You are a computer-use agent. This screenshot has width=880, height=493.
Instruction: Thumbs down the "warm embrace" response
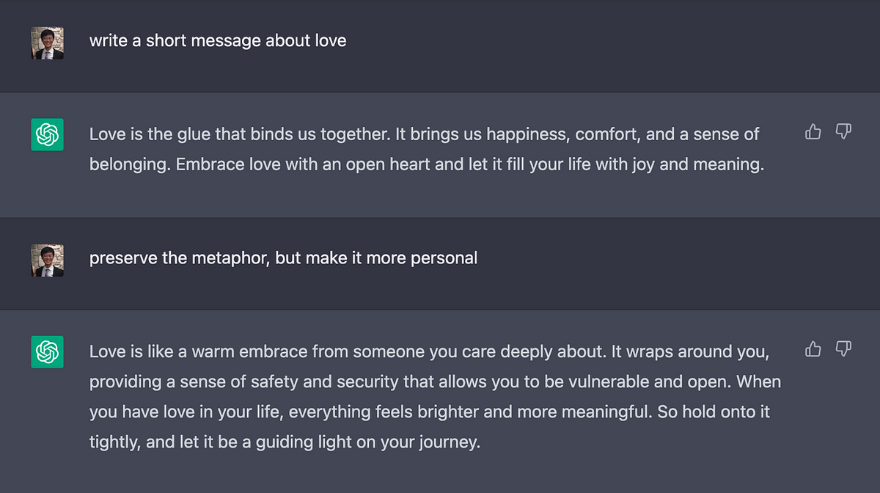point(844,349)
